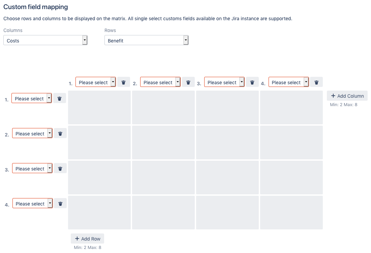Screen dimensions: 371x253
Task: Remove row 2 using its trash icon
Action: 60,133
